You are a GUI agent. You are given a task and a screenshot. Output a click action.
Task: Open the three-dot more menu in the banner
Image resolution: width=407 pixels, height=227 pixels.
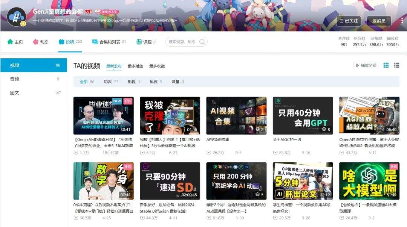tap(402, 21)
